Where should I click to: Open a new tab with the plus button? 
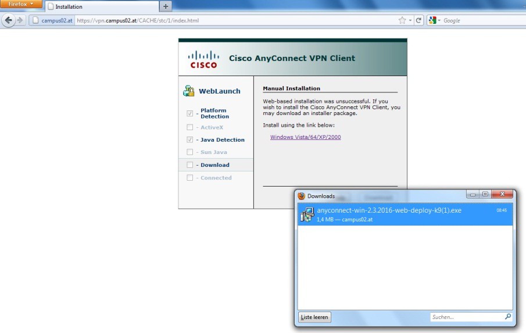coord(166,6)
